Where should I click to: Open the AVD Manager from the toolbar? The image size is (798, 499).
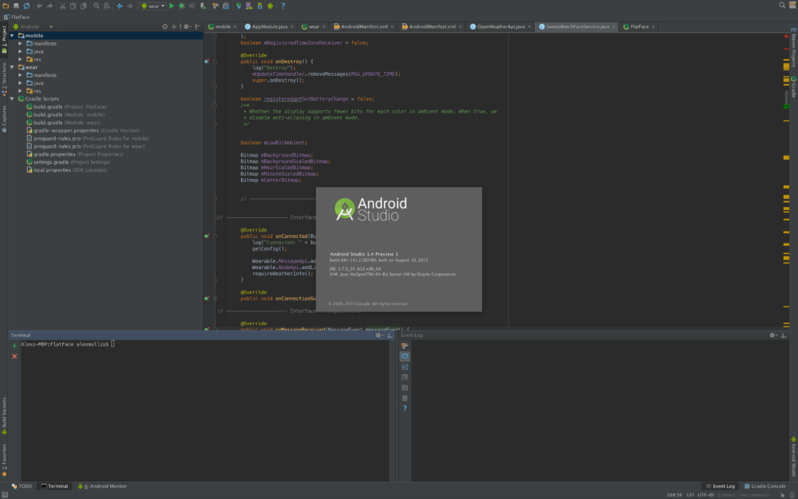(x=248, y=6)
